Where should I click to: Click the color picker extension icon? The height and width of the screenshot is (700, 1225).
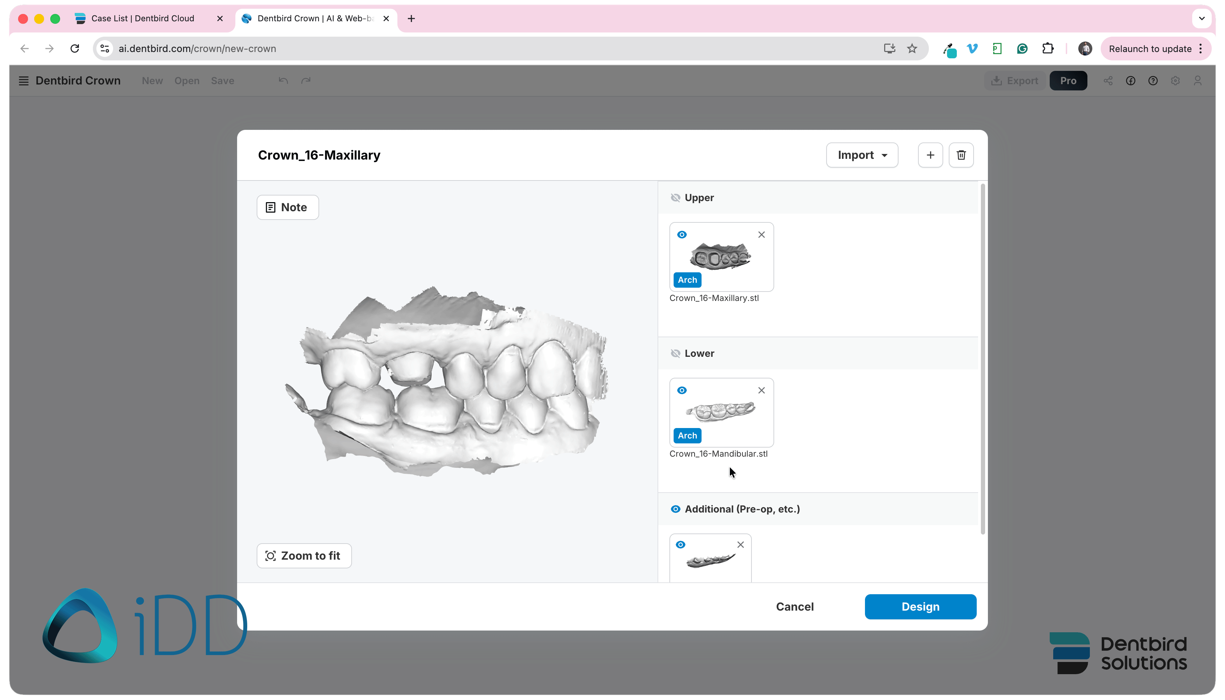[949, 50]
